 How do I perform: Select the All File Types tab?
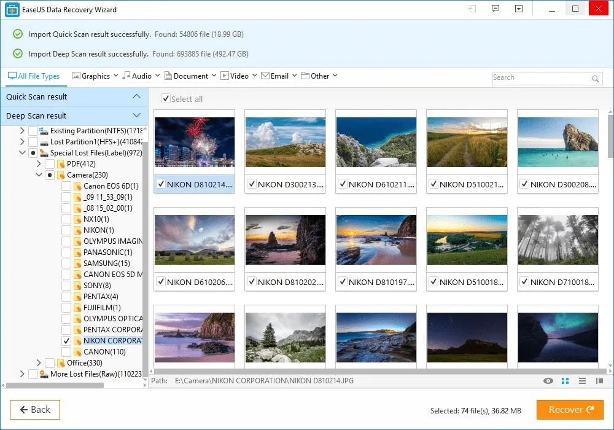pos(34,76)
